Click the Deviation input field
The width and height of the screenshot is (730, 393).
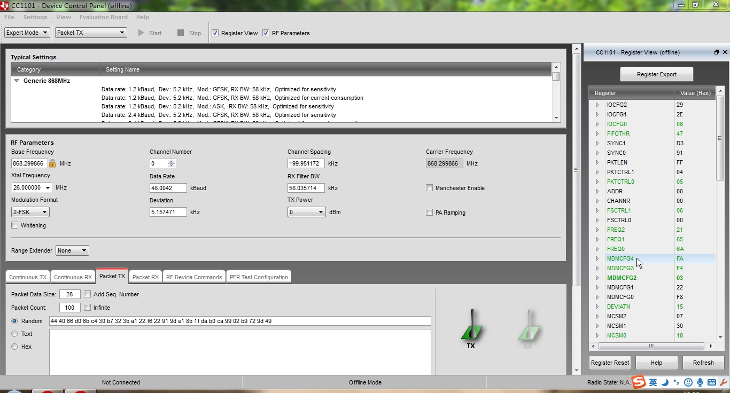(x=168, y=212)
